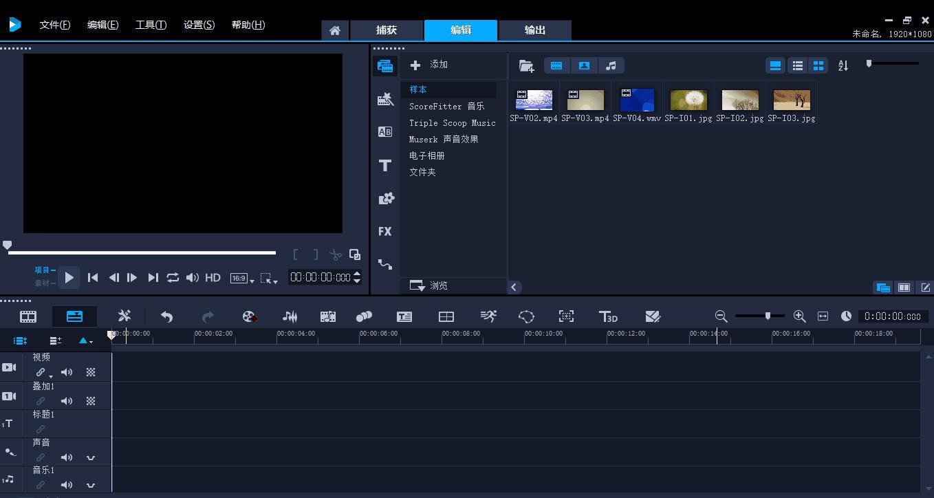The image size is (934, 498).
Task: Click the 添加 add button
Action: coord(430,64)
